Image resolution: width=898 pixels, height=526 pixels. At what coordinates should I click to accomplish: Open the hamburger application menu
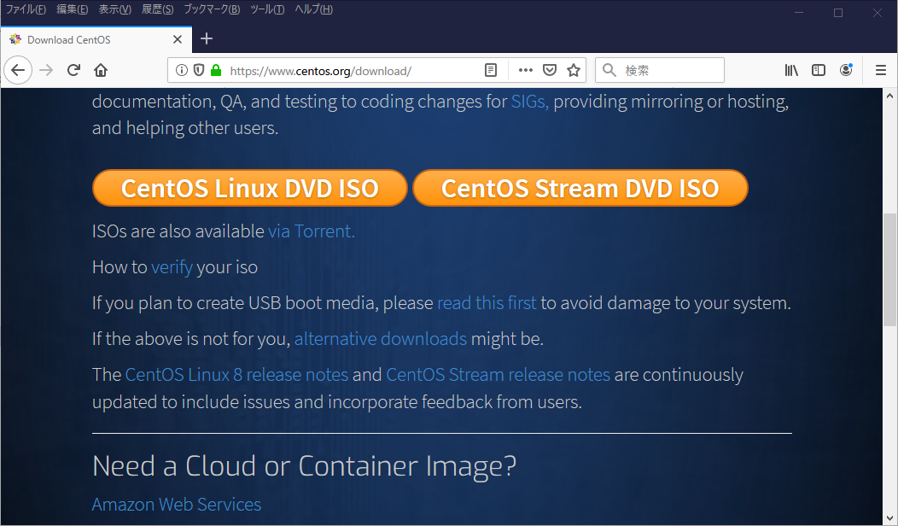tap(881, 70)
